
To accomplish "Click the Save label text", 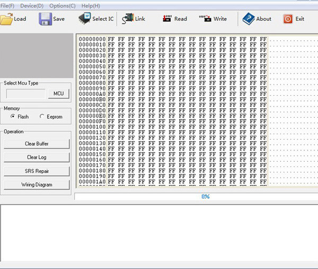I will tap(59, 19).
